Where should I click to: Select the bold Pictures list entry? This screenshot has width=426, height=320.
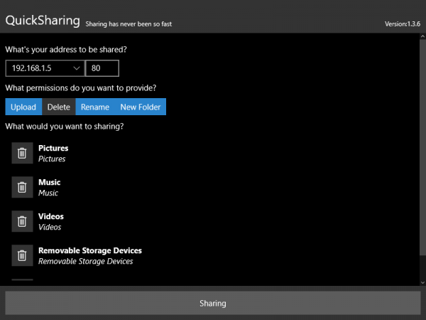point(53,148)
